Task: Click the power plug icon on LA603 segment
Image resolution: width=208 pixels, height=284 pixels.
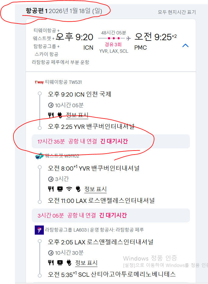Action: click(69, 263)
